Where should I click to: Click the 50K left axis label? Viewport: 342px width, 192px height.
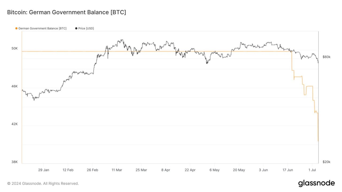pyautogui.click(x=14, y=49)
